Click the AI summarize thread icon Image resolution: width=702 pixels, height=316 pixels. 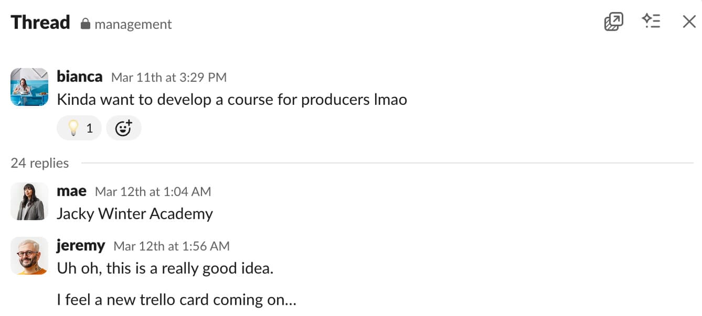pyautogui.click(x=651, y=21)
